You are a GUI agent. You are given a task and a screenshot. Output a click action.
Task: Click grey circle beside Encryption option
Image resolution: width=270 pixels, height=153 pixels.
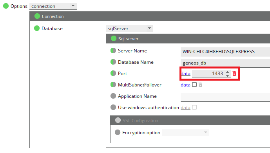(x=118, y=133)
